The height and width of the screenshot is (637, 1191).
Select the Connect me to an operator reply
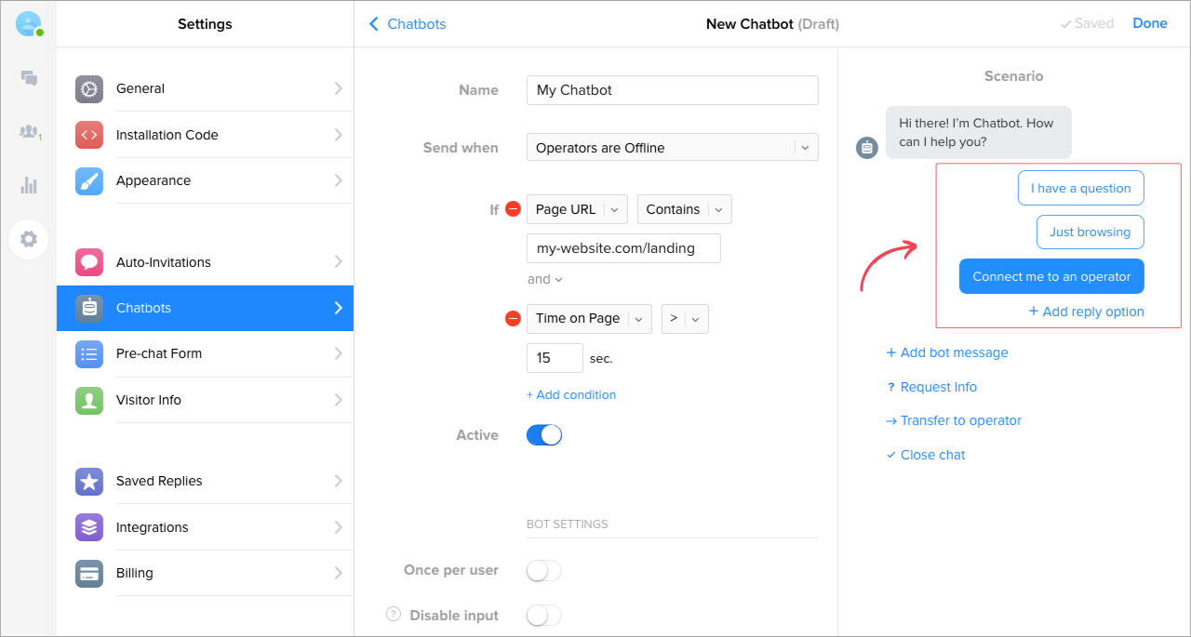click(1051, 276)
